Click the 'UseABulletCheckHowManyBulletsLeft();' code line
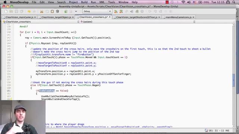239x134 pixels. 65,96
